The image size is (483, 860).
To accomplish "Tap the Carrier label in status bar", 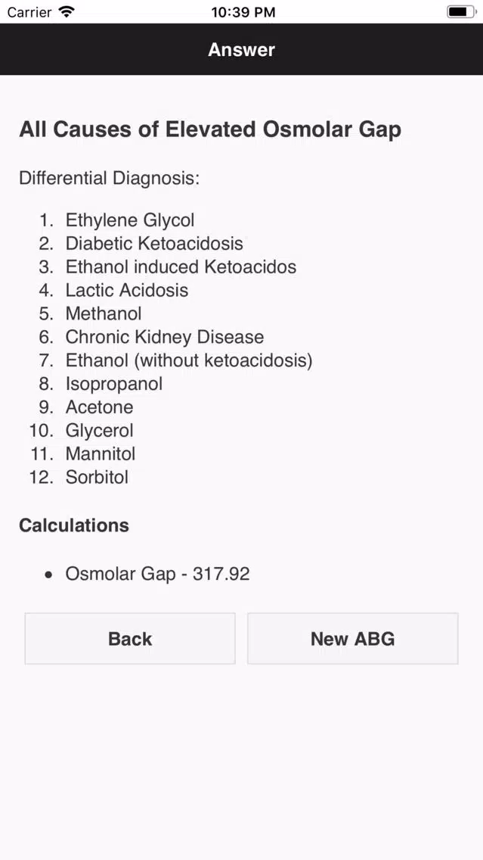I will [29, 12].
